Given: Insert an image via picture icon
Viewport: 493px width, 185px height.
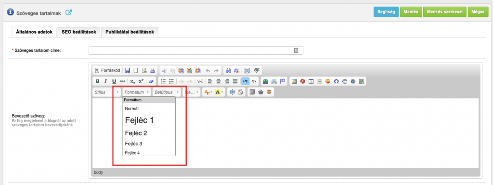Looking at the screenshot, I should 294,81.
